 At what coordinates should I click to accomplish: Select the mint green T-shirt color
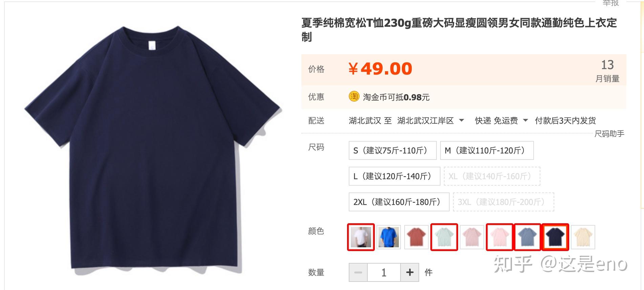tap(444, 237)
